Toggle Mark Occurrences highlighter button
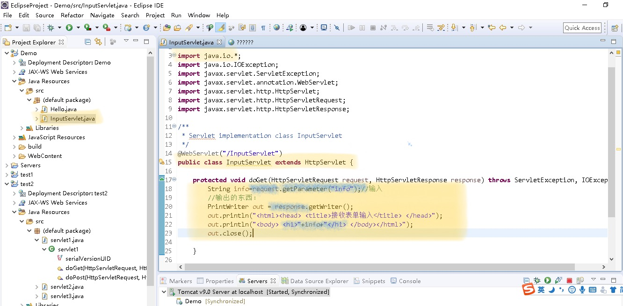This screenshot has width=623, height=306. pos(220,28)
